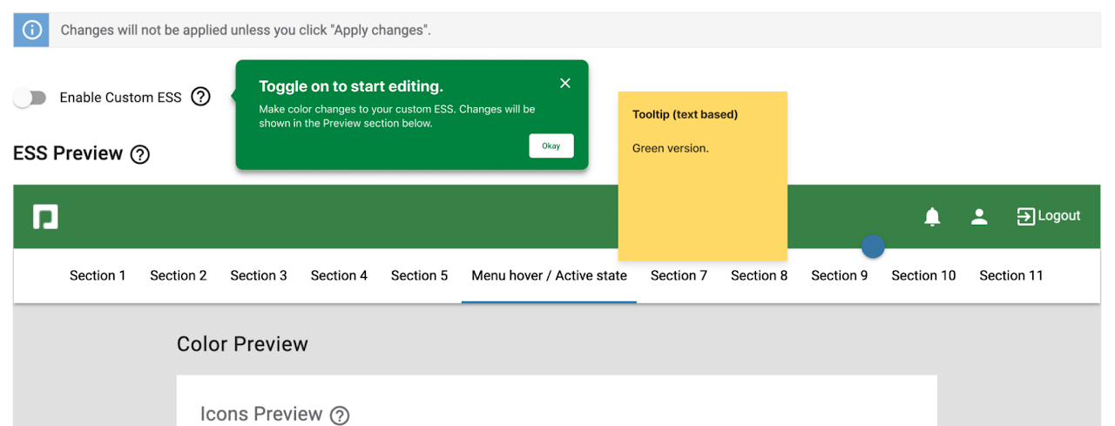Select Menu hover / Active state tab
The width and height of the screenshot is (1115, 426).
[549, 275]
